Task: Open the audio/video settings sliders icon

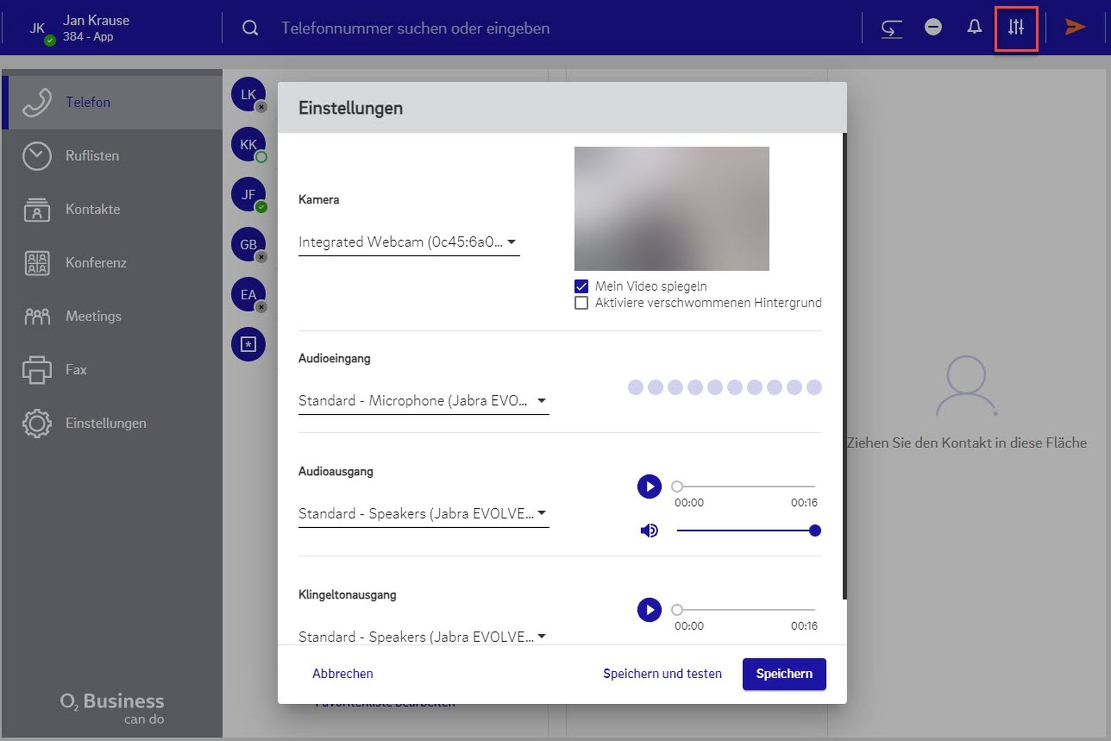Action: point(1015,27)
